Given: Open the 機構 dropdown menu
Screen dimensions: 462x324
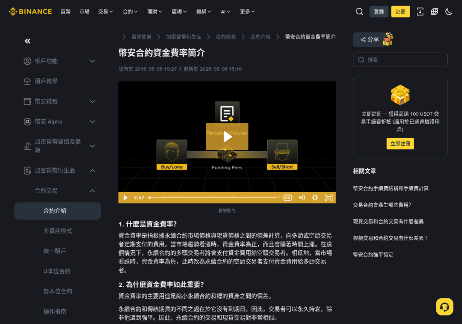Looking at the screenshot, I should coord(203,11).
